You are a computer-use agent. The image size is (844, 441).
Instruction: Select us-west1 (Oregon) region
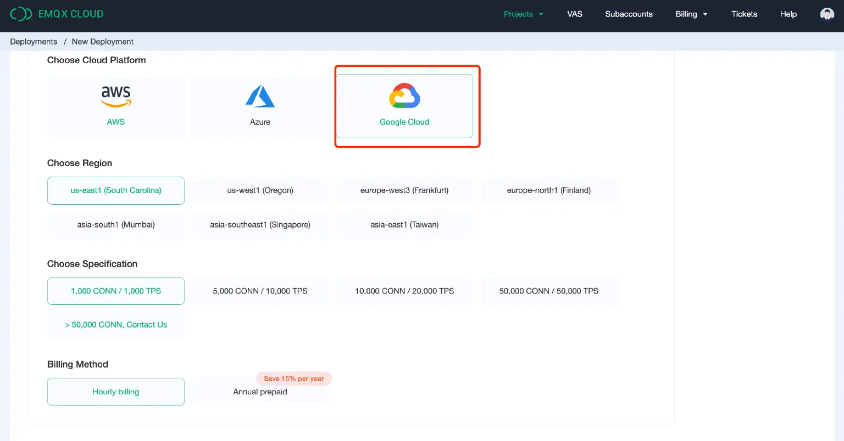point(260,190)
